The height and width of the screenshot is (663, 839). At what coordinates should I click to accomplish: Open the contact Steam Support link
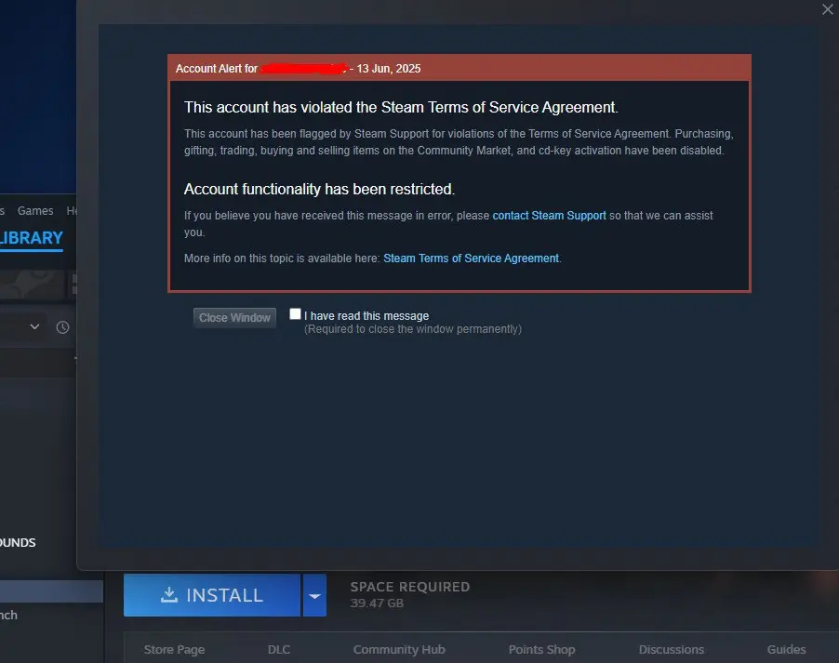(x=549, y=216)
